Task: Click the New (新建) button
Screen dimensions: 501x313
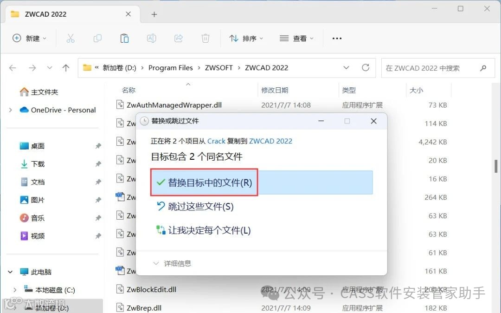Action: [x=29, y=39]
